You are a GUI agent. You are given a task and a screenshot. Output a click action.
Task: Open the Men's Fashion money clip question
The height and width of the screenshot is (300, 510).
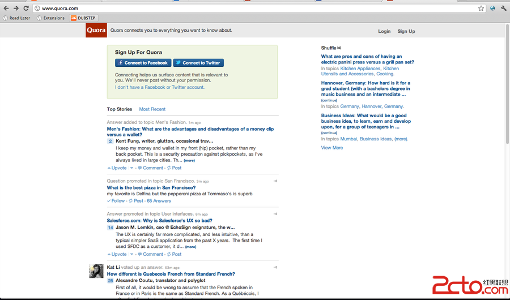(x=190, y=132)
